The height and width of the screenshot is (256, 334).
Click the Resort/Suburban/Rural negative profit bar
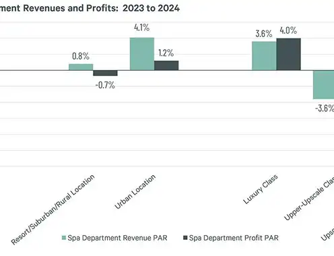pos(105,73)
